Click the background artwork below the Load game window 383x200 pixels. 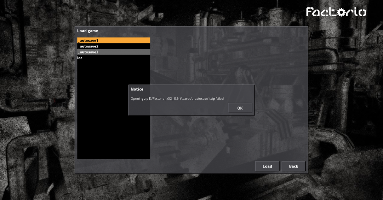point(187,187)
